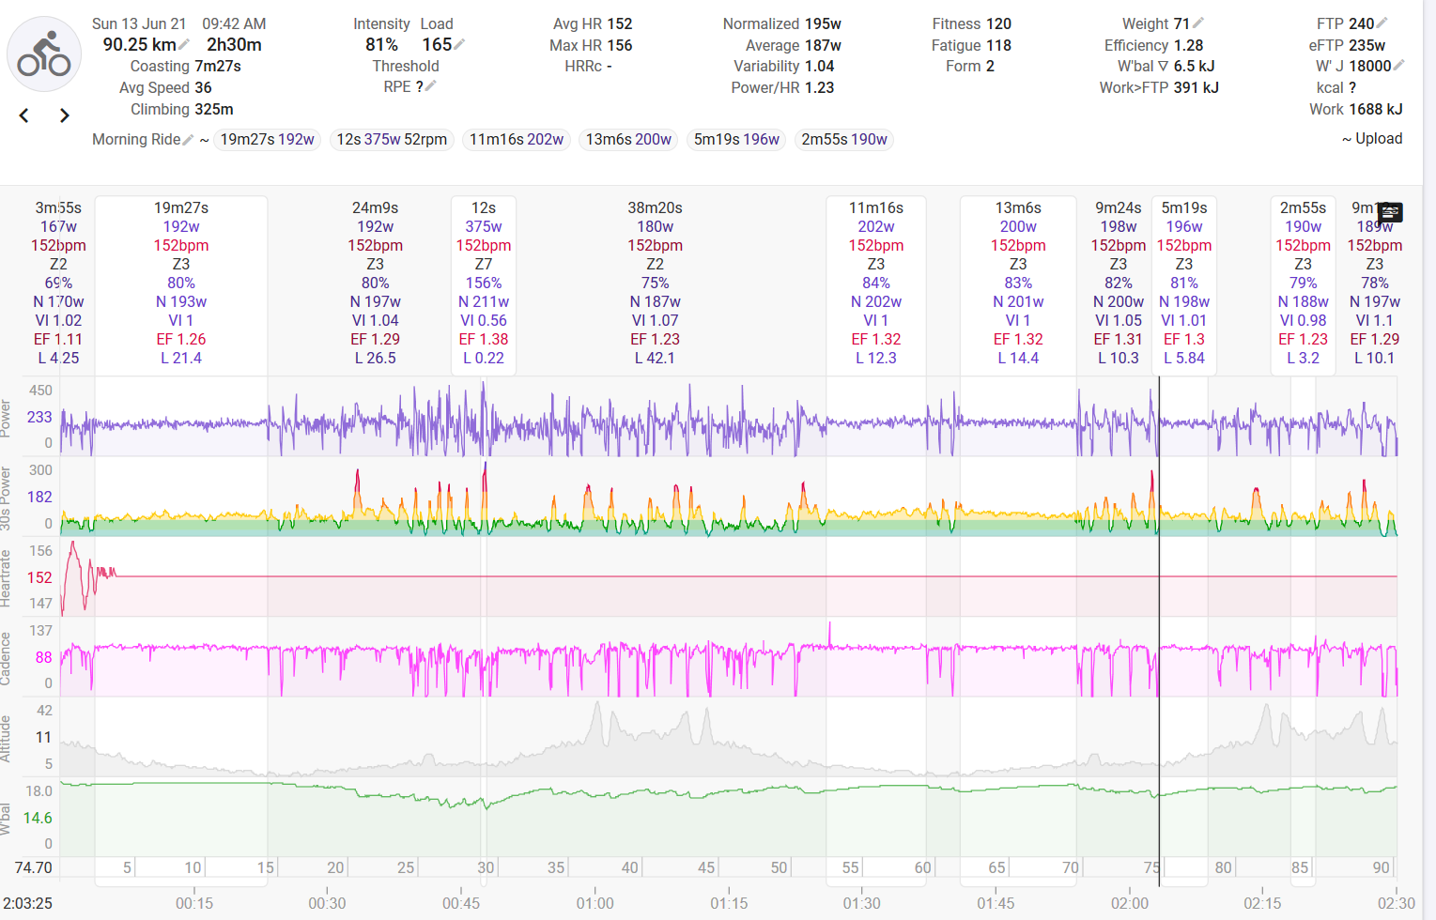This screenshot has height=920, width=1436.
Task: Go to the previous activity arrow
Action: click(24, 115)
